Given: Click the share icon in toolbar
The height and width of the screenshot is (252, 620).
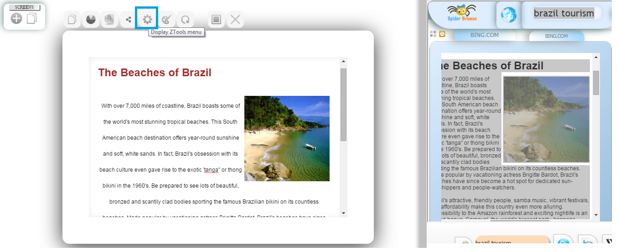Looking at the screenshot, I should (x=128, y=20).
